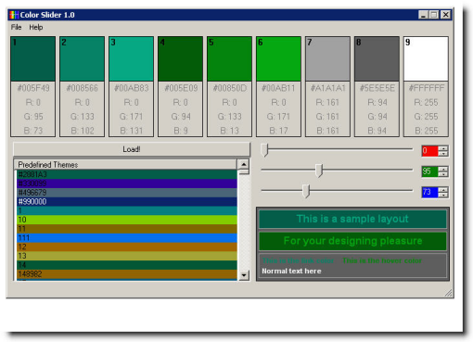
Task: Open the Help menu
Action: [36, 27]
